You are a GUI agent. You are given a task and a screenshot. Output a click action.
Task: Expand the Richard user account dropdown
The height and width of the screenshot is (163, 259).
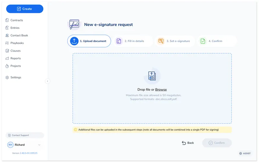click(39, 145)
